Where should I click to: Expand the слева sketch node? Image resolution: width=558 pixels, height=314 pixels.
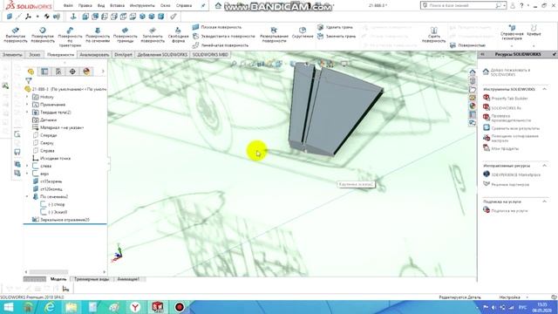pos(27,167)
